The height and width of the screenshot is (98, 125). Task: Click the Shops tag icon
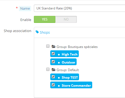[x=37, y=32]
